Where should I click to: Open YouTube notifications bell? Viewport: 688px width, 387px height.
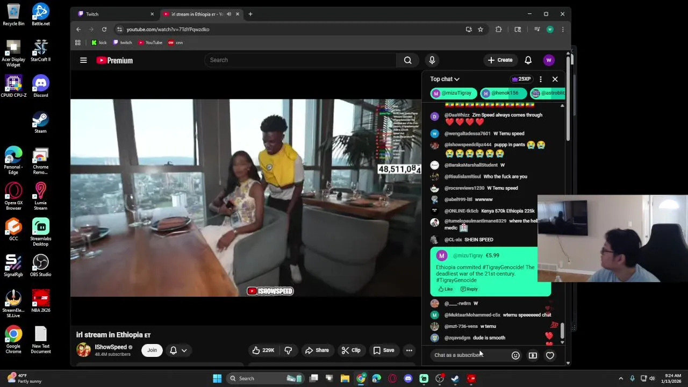pos(528,60)
